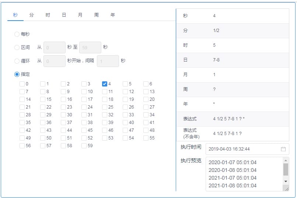Select the 每秒 radio option
This screenshot has height=198, width=297.
17,34
